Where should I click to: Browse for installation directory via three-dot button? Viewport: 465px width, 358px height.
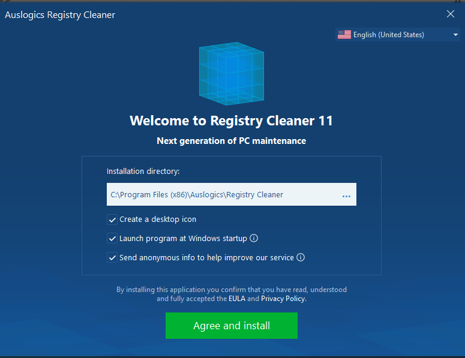346,196
